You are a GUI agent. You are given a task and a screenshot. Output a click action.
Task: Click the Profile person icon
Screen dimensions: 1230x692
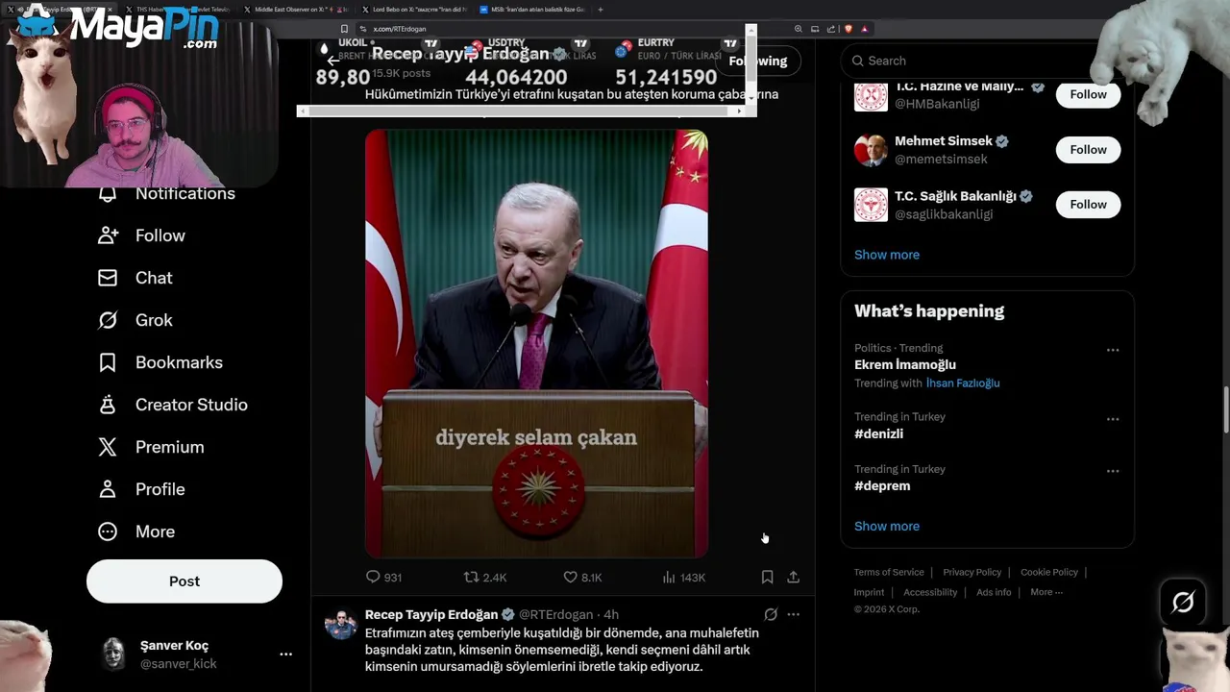click(x=108, y=489)
